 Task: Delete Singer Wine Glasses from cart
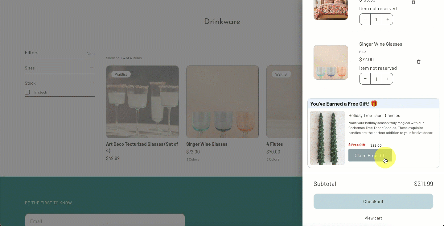coord(418,62)
